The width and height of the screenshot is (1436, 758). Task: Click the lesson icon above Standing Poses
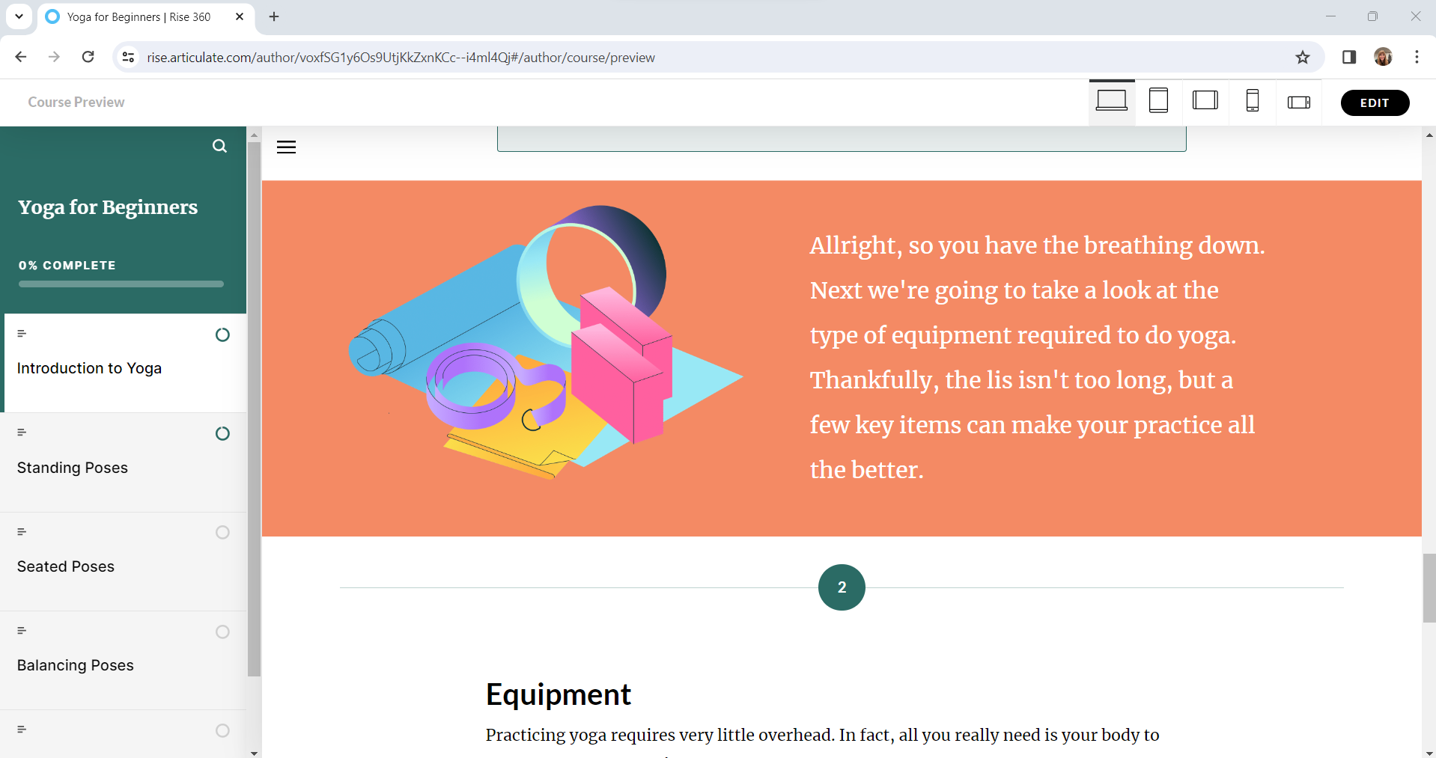pyautogui.click(x=22, y=433)
